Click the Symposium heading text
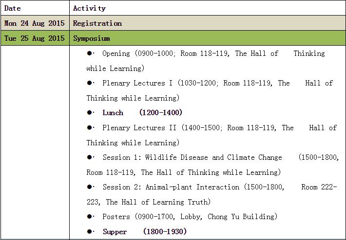346x240 pixels. click(x=92, y=38)
